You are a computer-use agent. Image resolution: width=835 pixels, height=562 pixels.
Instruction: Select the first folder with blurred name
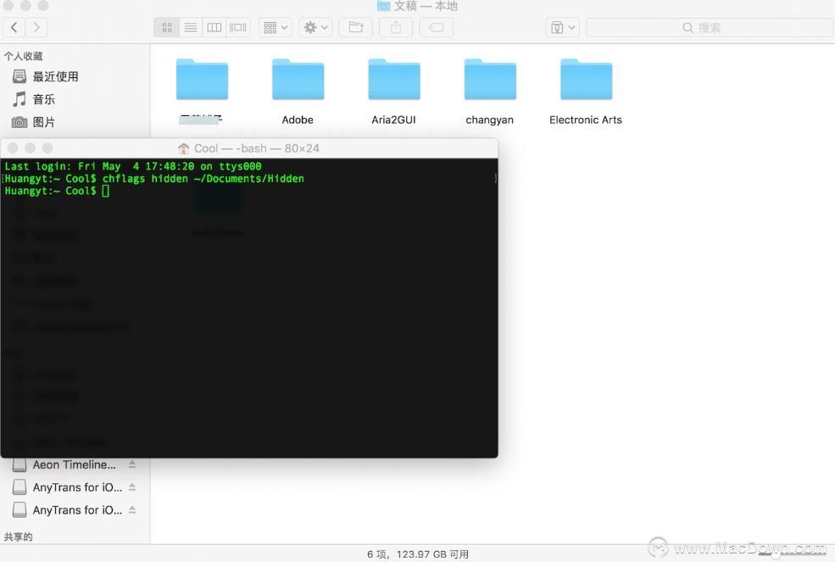[202, 92]
